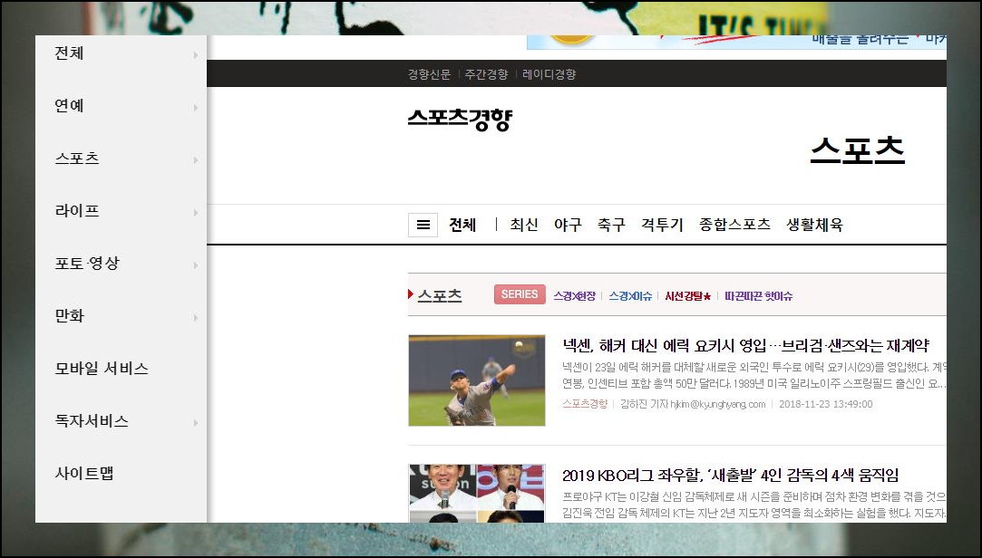Switch to the 격투기 tab
The height and width of the screenshot is (558, 982).
point(662,225)
